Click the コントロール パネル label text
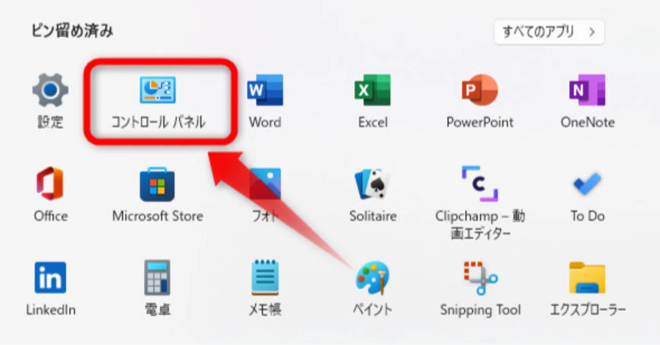Screen dimensions: 660x345 (x=158, y=123)
